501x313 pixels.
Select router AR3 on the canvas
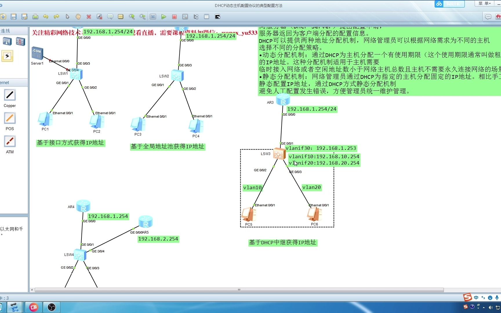tap(283, 100)
